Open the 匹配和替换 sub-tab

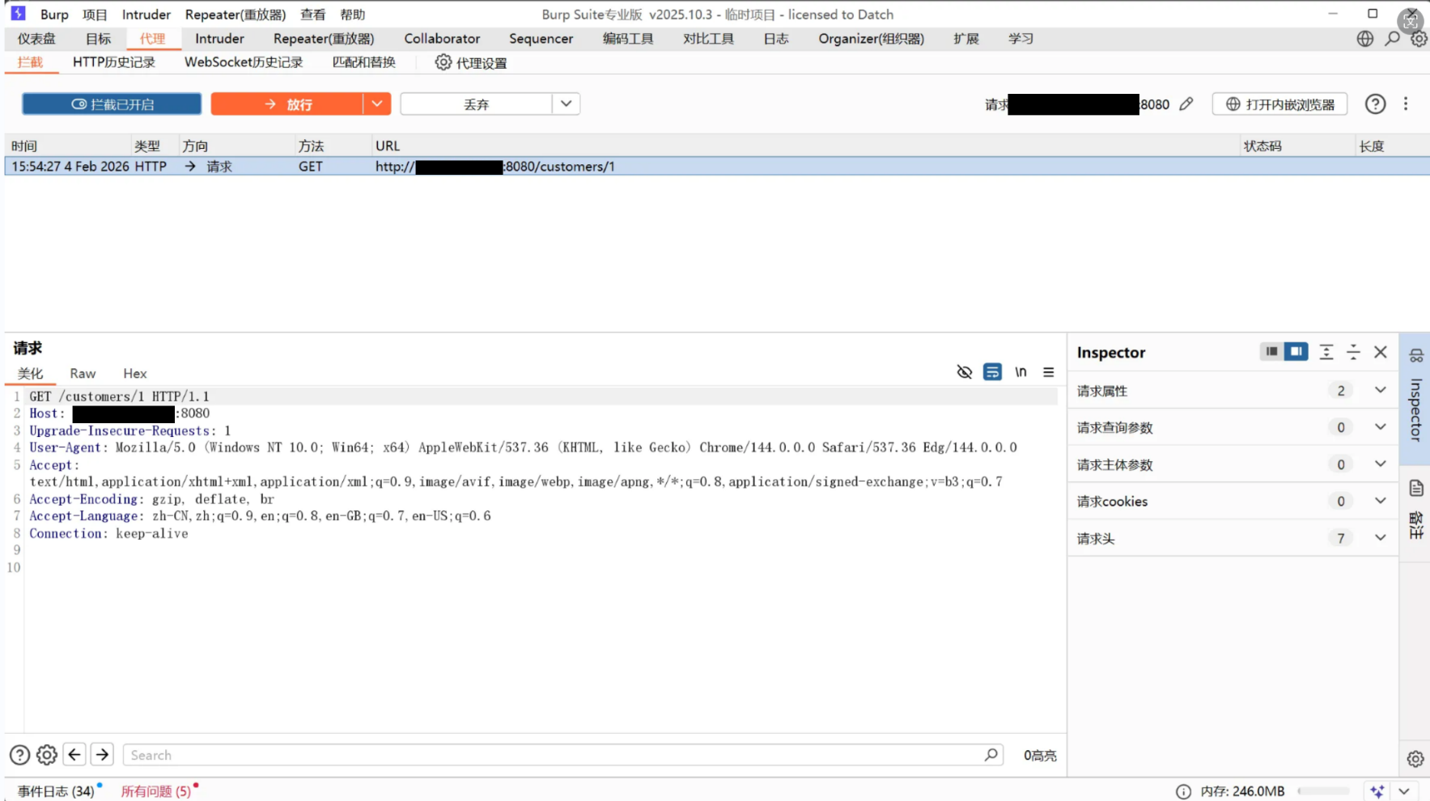point(364,62)
